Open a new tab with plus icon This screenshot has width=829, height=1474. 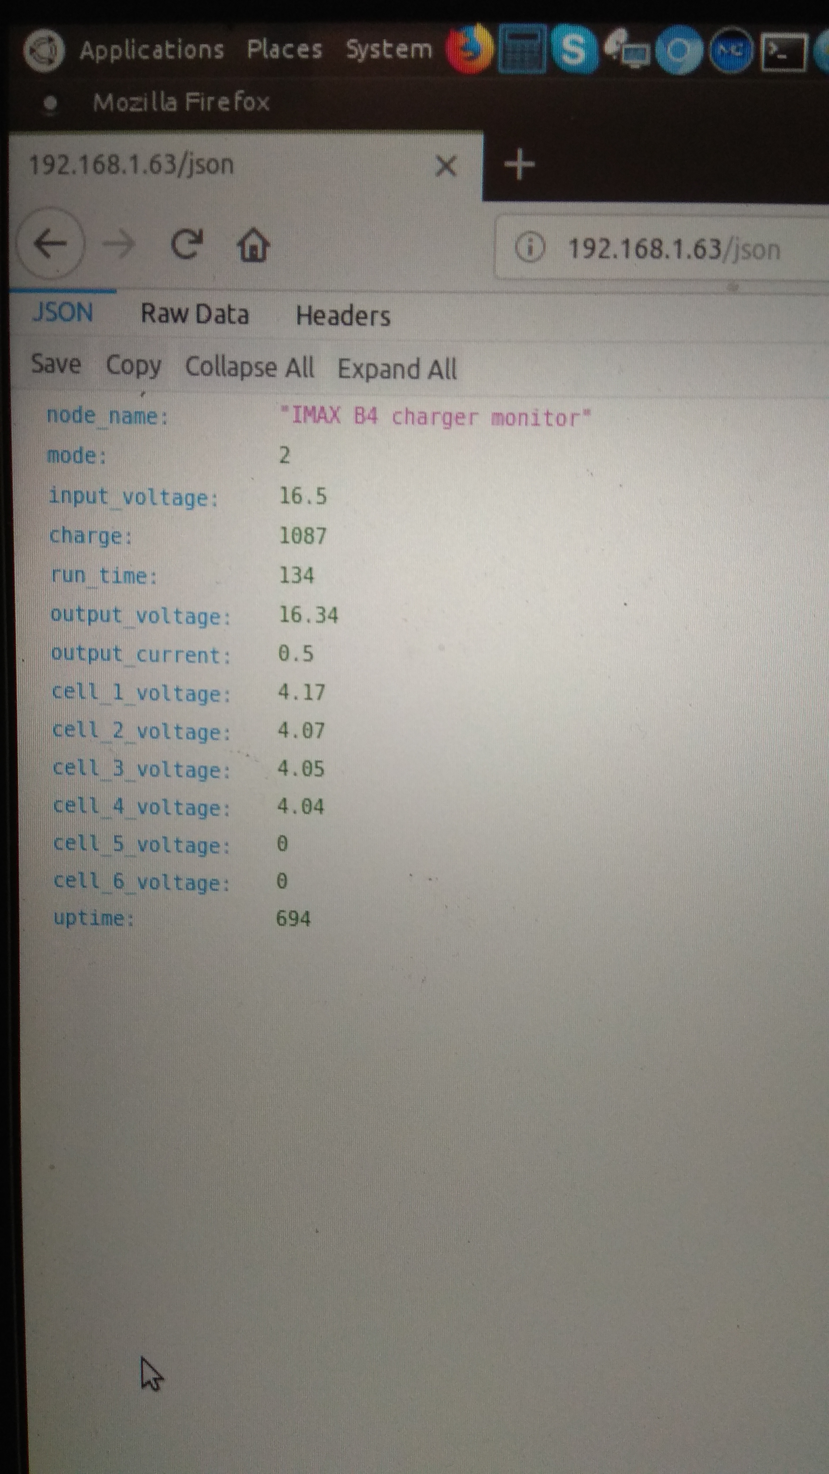point(519,165)
